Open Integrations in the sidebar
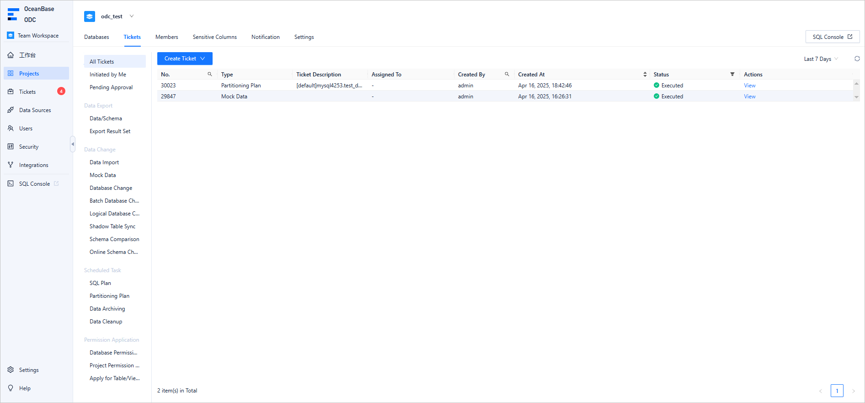 (33, 165)
